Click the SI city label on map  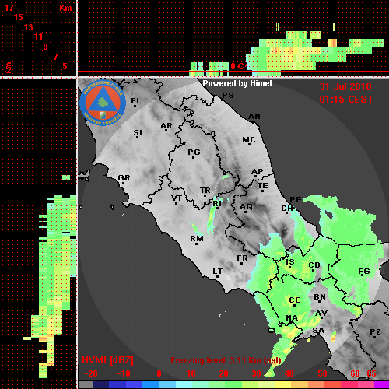[x=138, y=133]
